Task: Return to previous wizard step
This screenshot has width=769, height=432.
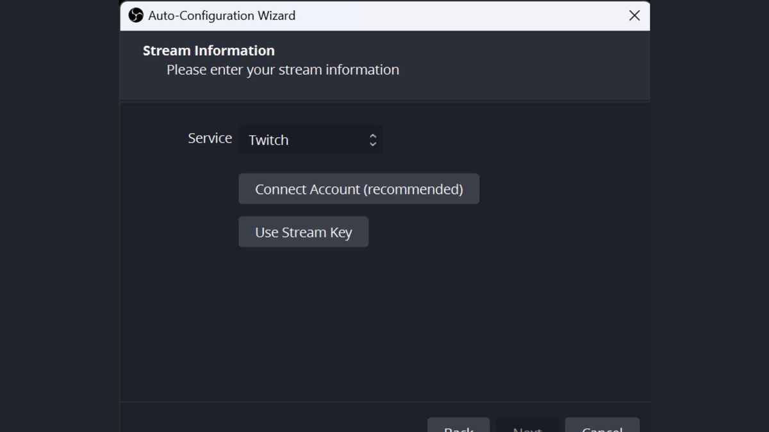Action: [458, 428]
